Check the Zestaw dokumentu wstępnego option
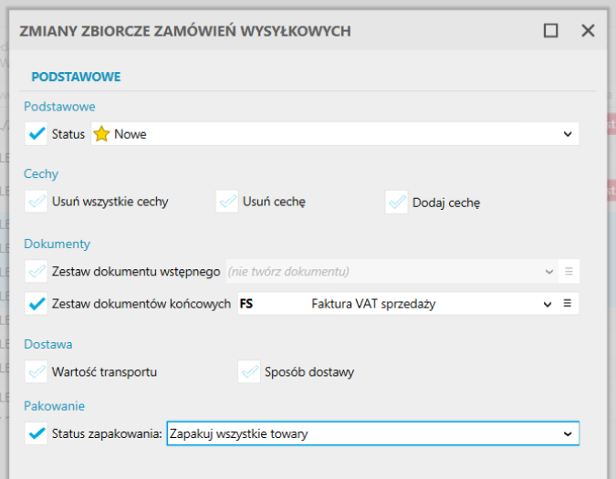616x479 pixels. [37, 271]
